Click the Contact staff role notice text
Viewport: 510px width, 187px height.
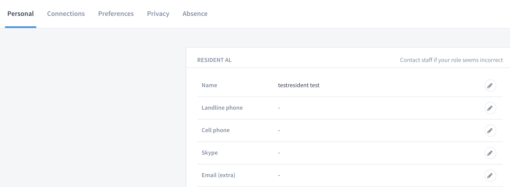451,60
